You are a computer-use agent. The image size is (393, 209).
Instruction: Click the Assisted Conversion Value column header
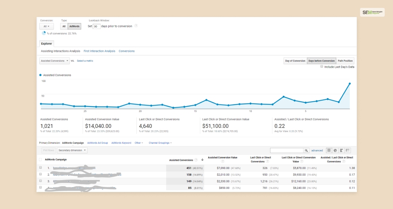click(222, 158)
